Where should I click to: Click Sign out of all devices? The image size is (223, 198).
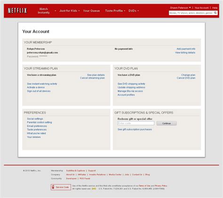click(39, 91)
